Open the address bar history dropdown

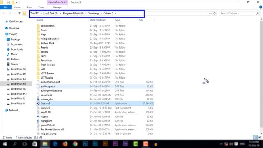point(210,14)
